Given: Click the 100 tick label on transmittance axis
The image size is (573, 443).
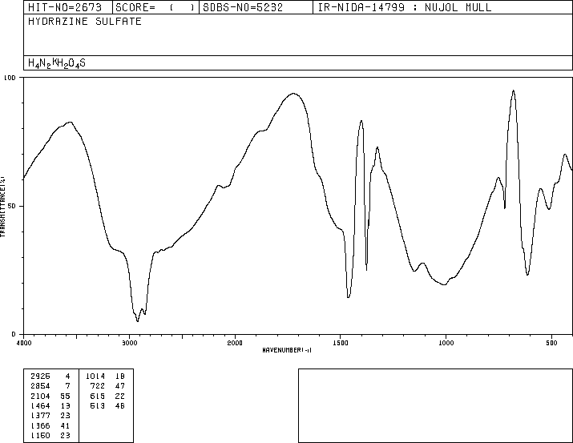Looking at the screenshot, I should pos(10,78).
